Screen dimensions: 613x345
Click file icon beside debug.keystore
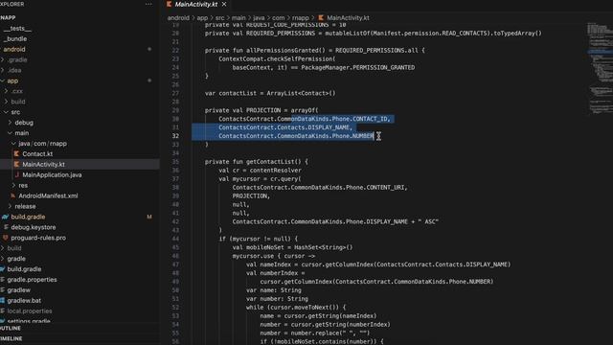6,227
